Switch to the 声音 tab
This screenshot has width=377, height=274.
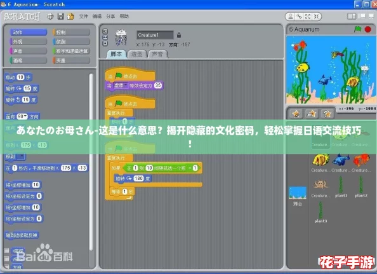point(158,54)
